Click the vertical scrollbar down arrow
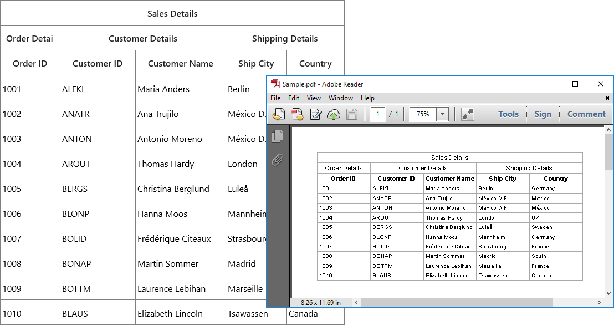 [608, 293]
